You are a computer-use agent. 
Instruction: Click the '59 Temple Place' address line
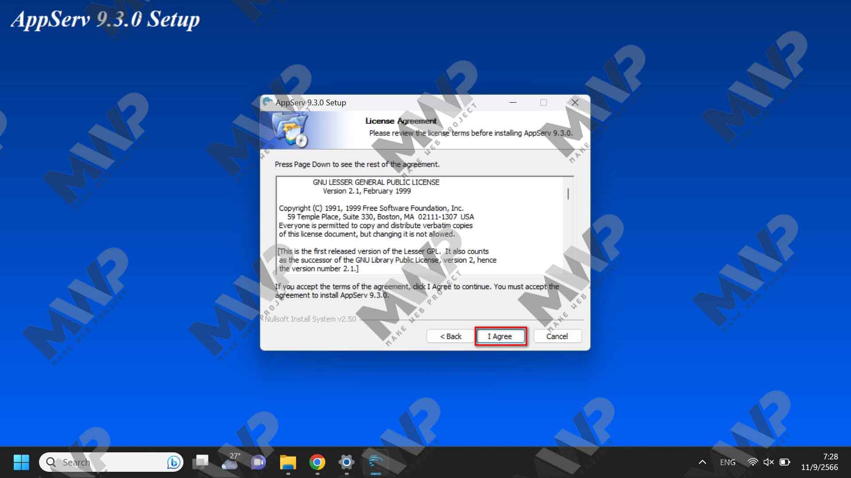coord(380,217)
